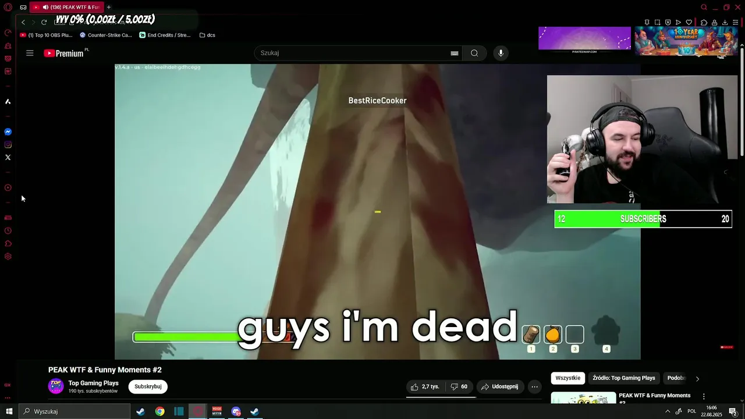The image size is (745, 419).
Task: Open suggested video thumbnail PEAK WTF
Action: pos(583,398)
